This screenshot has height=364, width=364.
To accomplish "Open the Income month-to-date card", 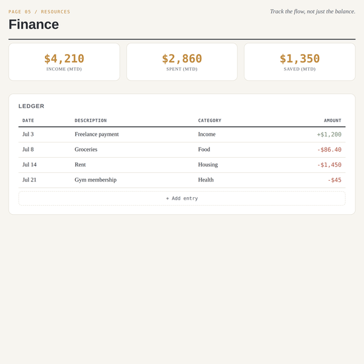I will 64,62.
